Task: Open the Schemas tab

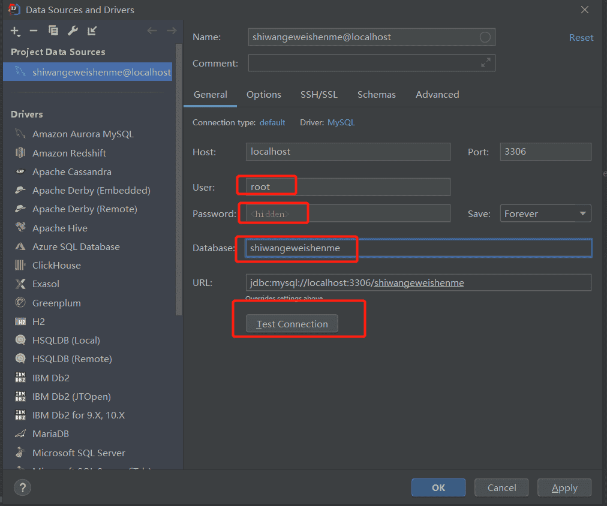Action: click(x=376, y=94)
